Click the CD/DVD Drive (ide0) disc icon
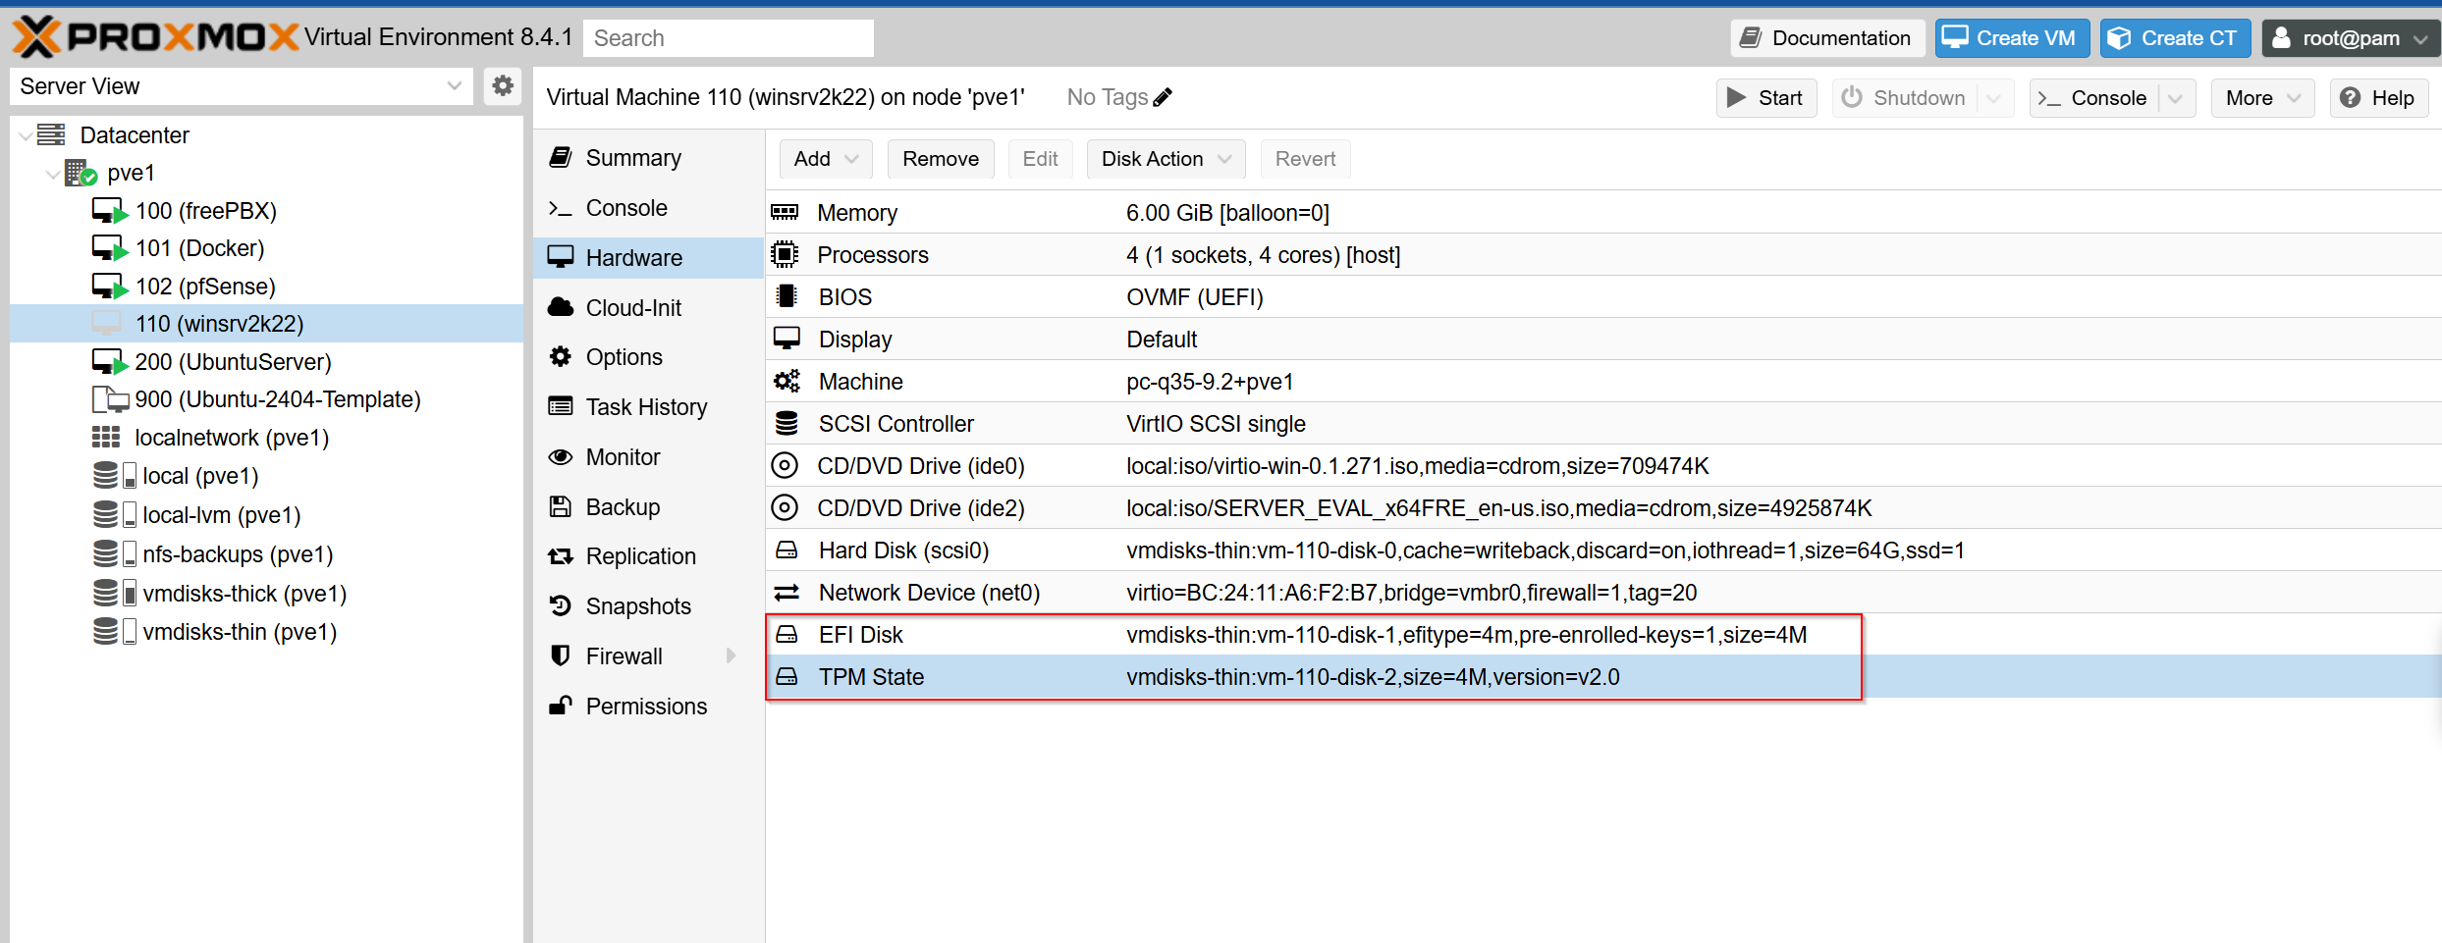This screenshot has width=2442, height=943. (785, 465)
